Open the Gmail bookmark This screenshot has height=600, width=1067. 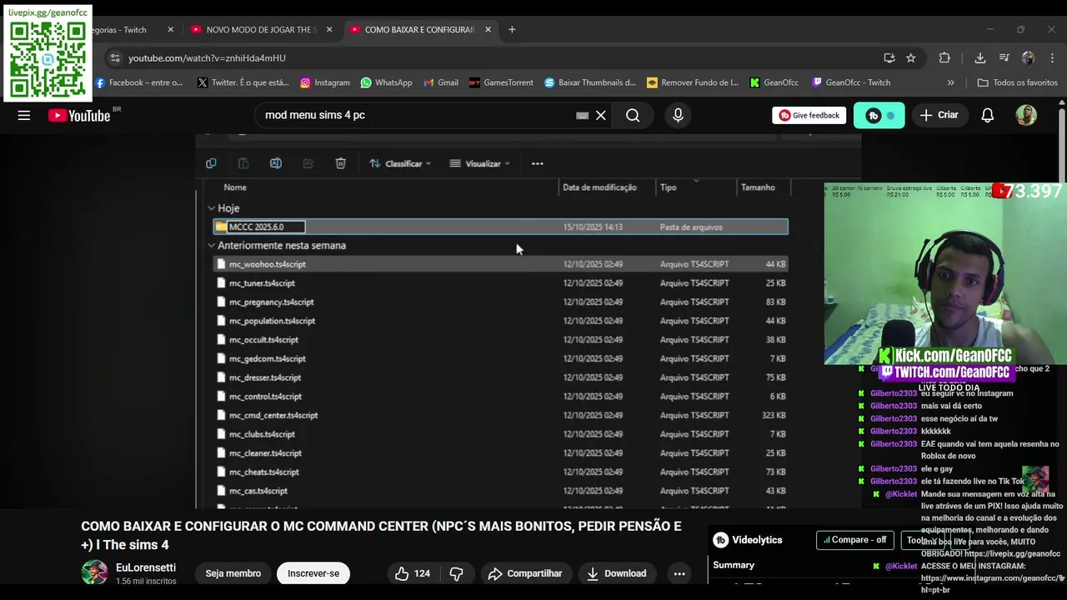441,82
